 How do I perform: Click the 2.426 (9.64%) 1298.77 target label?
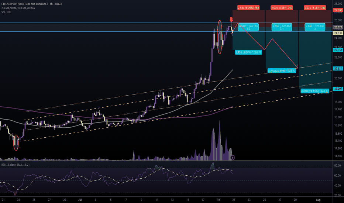point(248,52)
